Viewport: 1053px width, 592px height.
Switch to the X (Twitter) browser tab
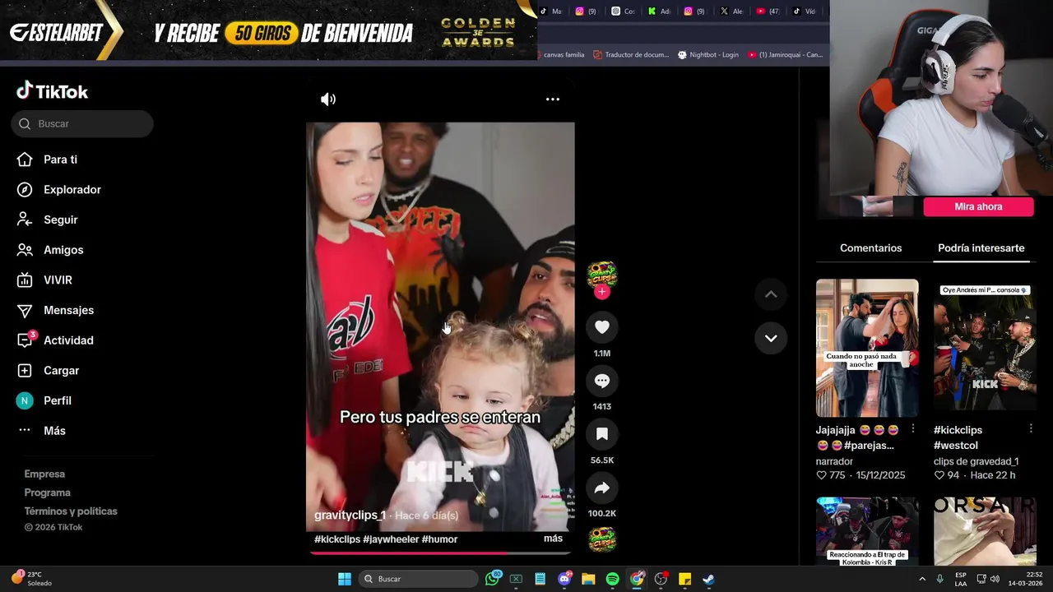[731, 12]
